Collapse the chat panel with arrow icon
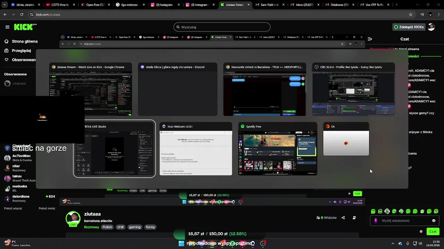444x249 pixels. pos(370,39)
